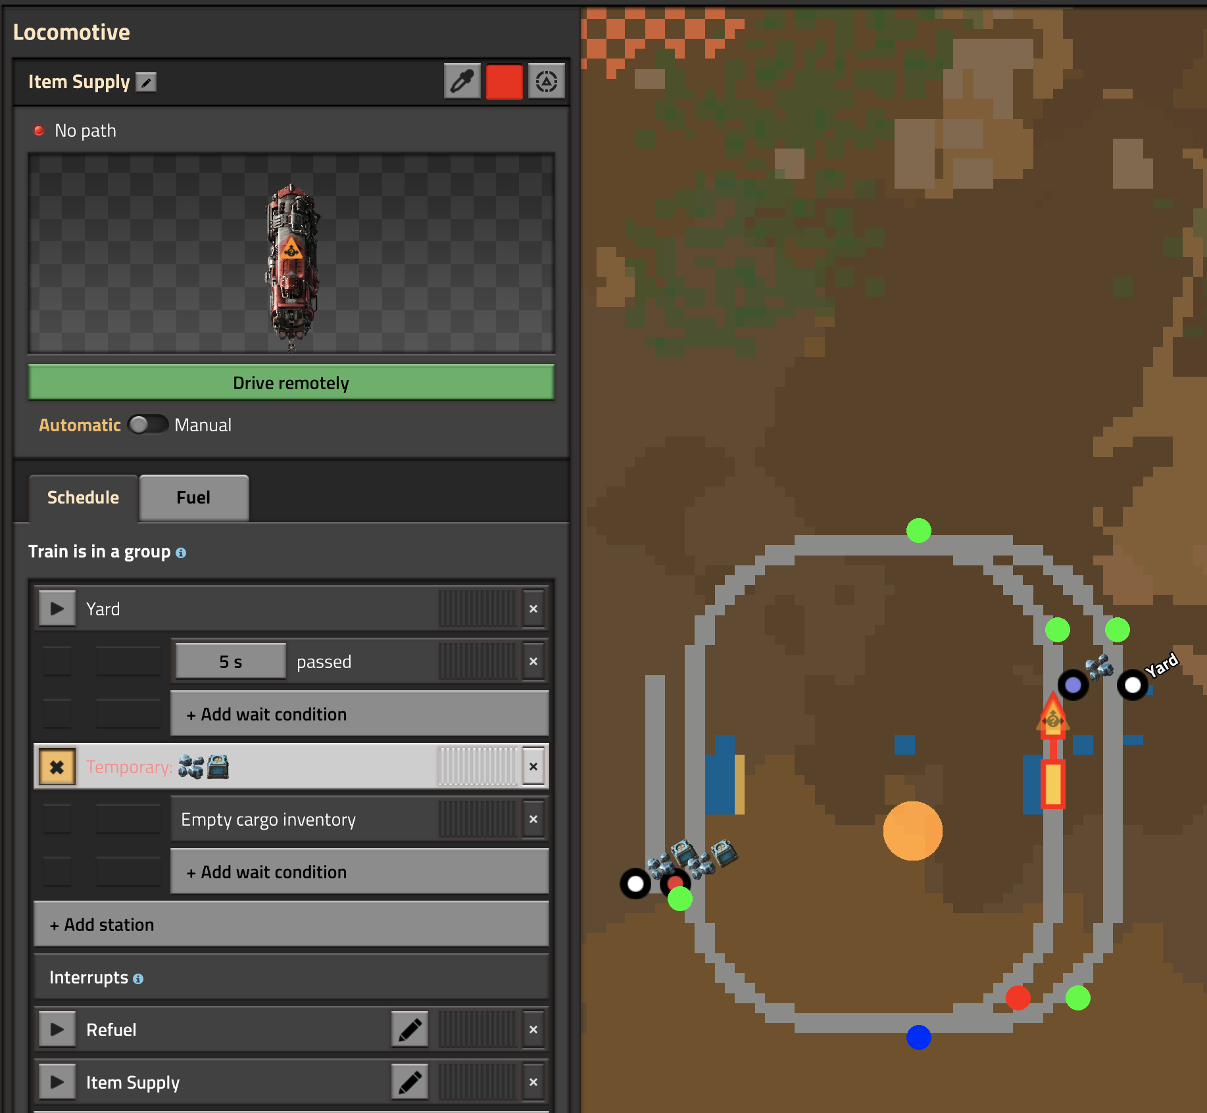The width and height of the screenshot is (1207, 1113).
Task: Click the red signal dot on lower track
Action: (x=1018, y=998)
